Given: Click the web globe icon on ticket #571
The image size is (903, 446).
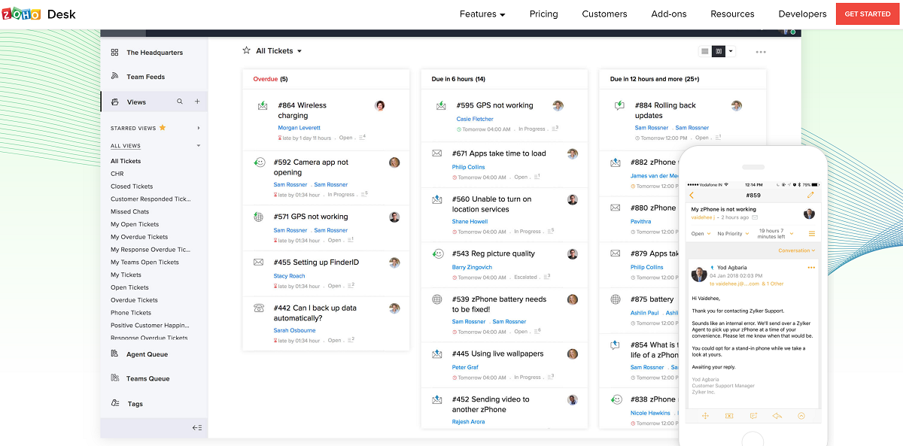Looking at the screenshot, I should (259, 217).
